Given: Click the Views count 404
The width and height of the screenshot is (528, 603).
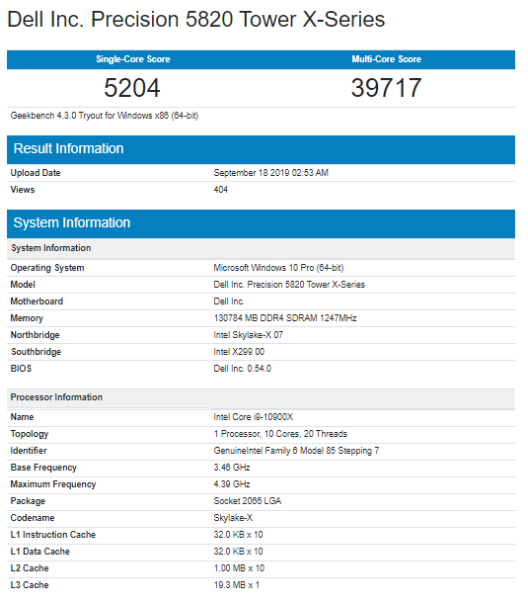Looking at the screenshot, I should [220, 190].
